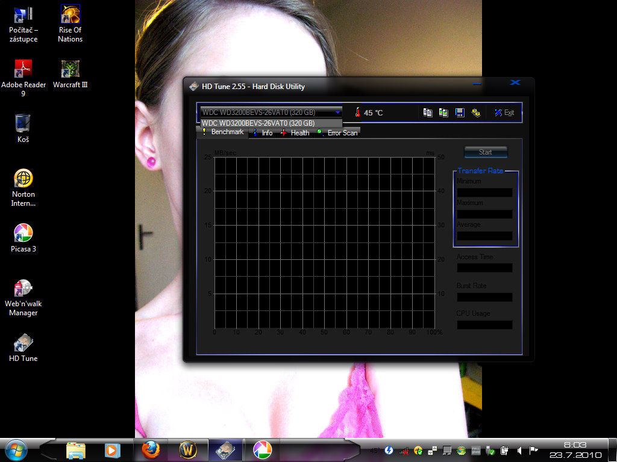Open the Error Scan tab
The image size is (617, 462).
pos(338,133)
